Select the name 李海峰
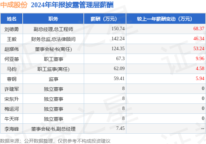This screenshot has height=144, width=206. click(12, 129)
